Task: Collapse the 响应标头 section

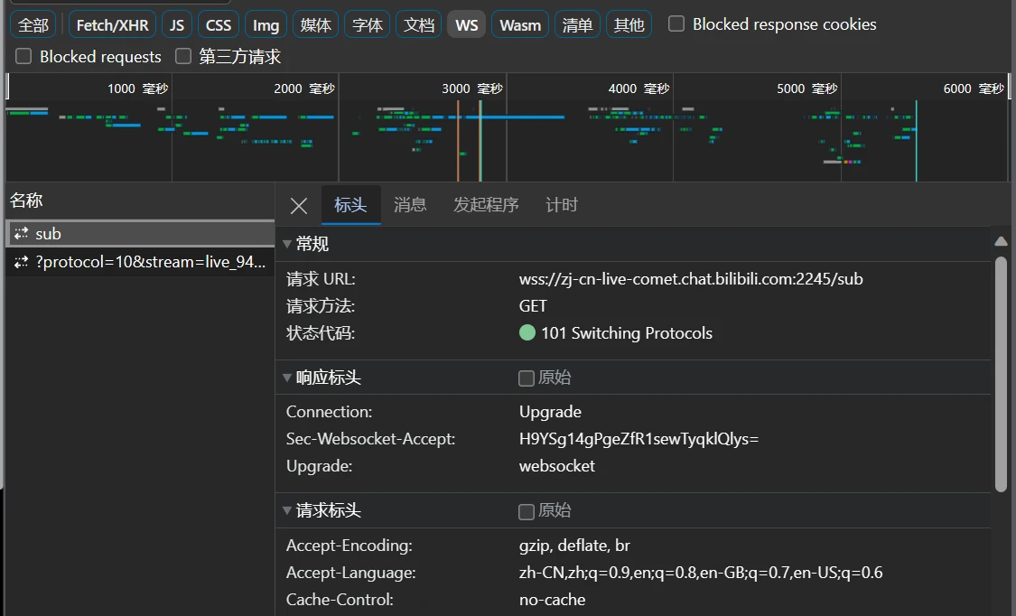Action: (287, 378)
